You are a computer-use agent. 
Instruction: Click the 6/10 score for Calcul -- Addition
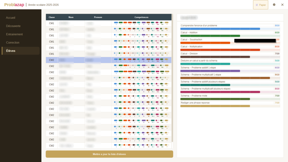[x=277, y=33]
